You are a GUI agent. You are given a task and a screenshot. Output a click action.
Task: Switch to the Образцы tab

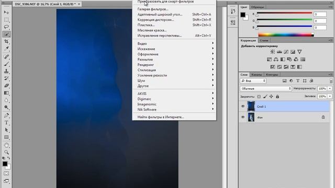pyautogui.click(x=257, y=7)
